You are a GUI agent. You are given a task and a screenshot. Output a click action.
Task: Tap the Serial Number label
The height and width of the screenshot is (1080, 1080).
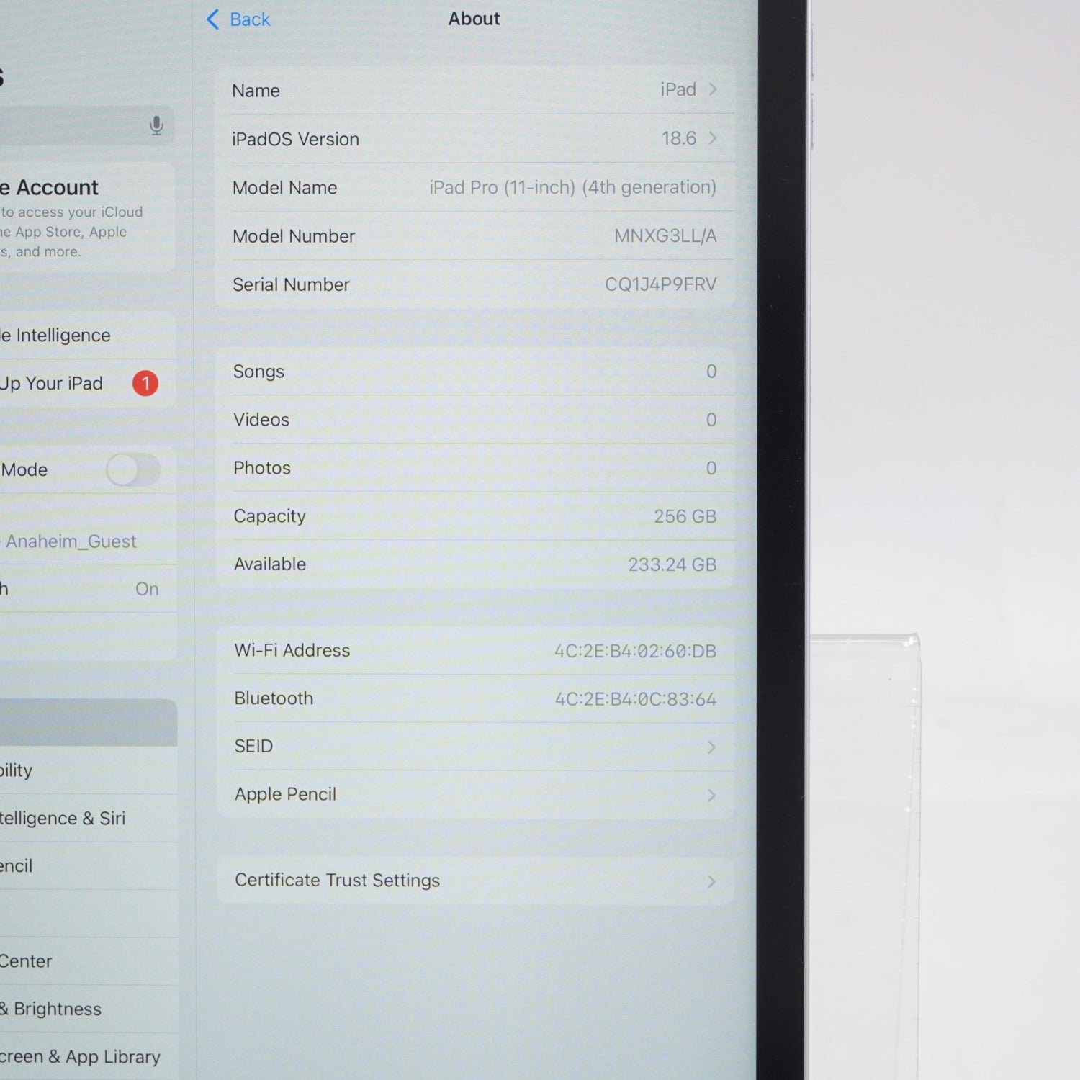pos(291,284)
